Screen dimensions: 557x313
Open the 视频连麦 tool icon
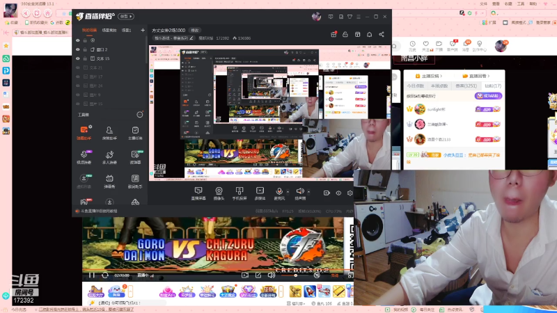84,157
